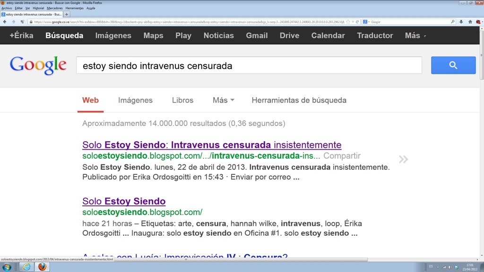
Task: Open the 'Intravenus censurada insistentemente' result link
Action: click(211, 144)
